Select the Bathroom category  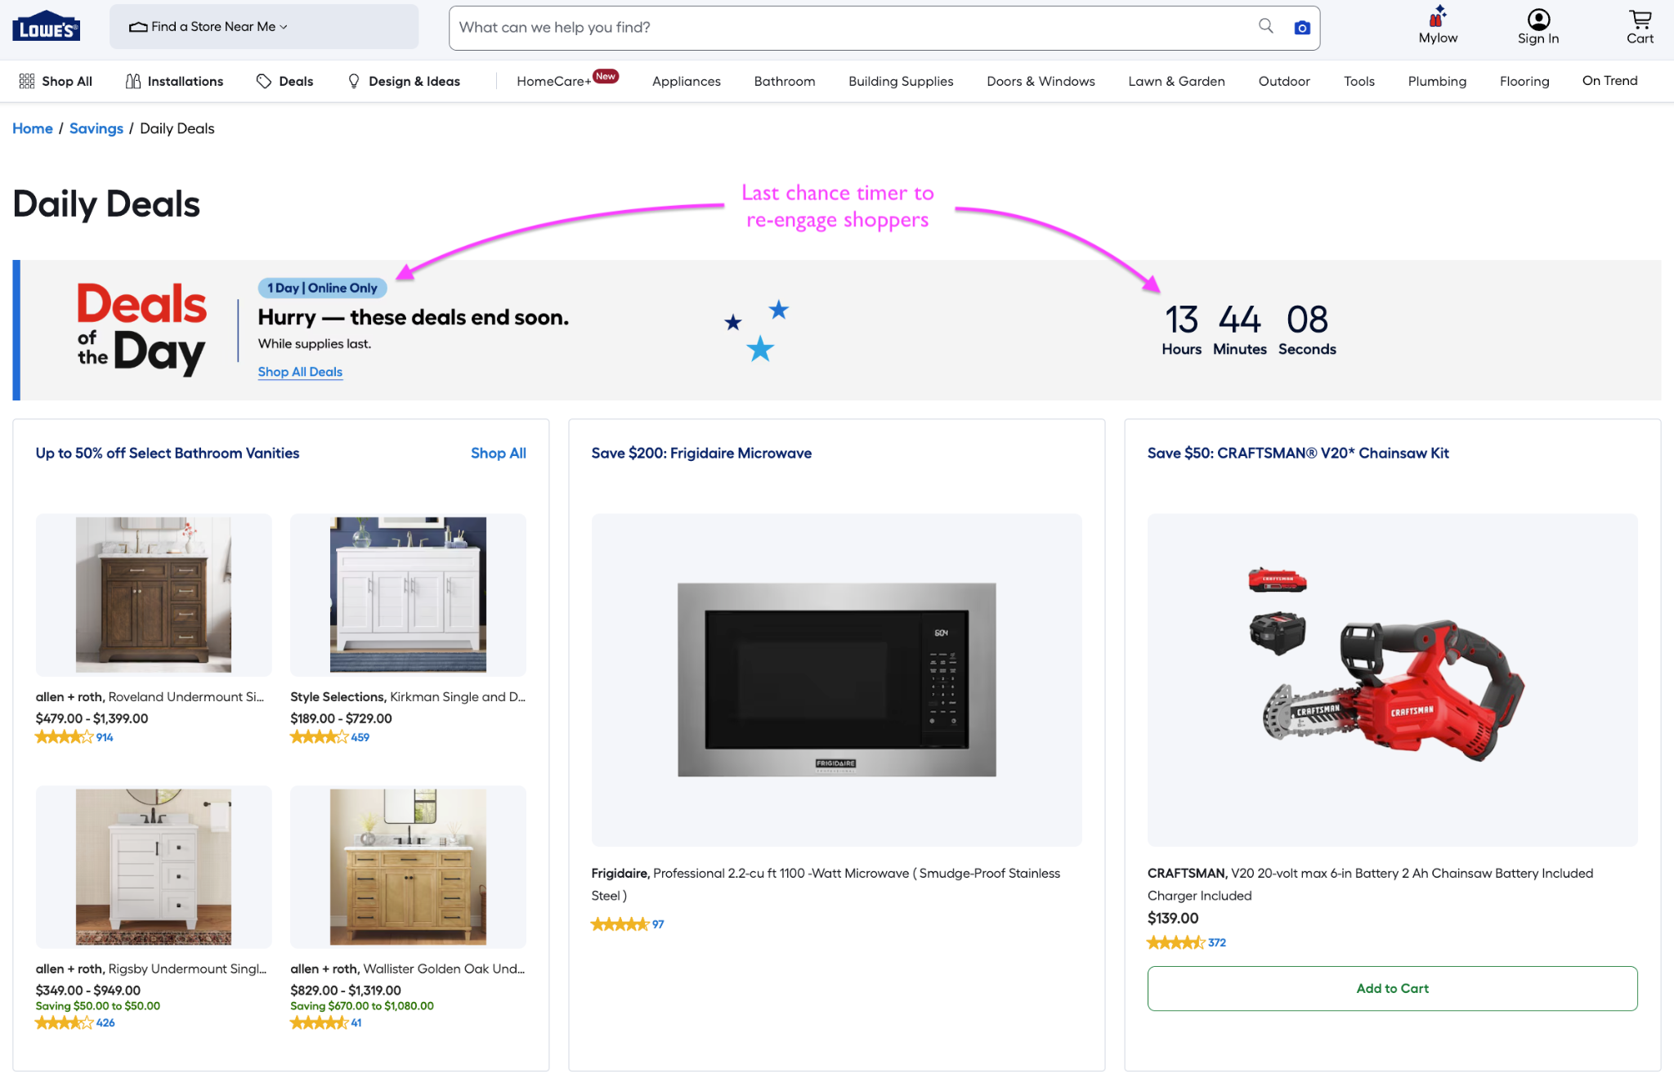tap(785, 81)
